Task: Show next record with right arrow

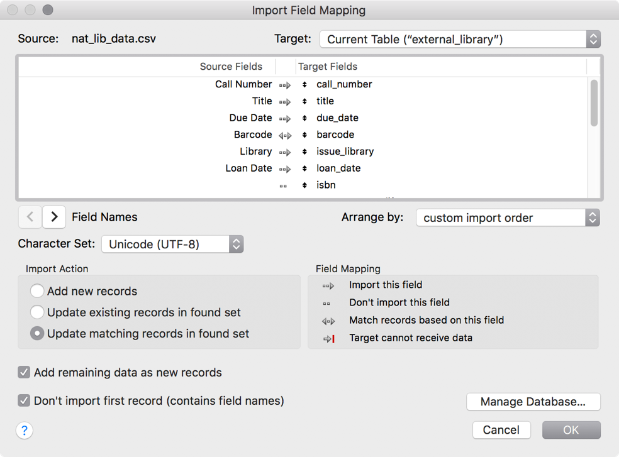Action: [x=54, y=217]
